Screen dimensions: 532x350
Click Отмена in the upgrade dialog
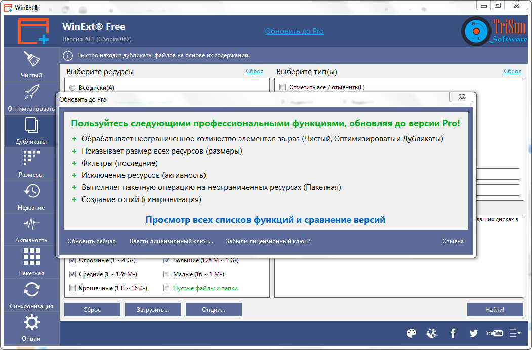[453, 241]
